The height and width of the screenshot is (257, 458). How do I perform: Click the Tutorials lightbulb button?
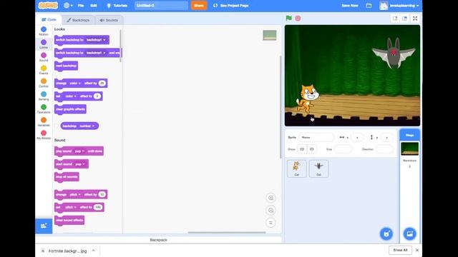pyautogui.click(x=117, y=6)
